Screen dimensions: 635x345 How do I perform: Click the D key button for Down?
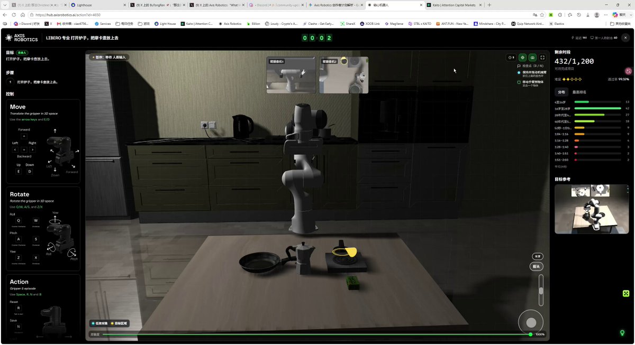(x=30, y=171)
